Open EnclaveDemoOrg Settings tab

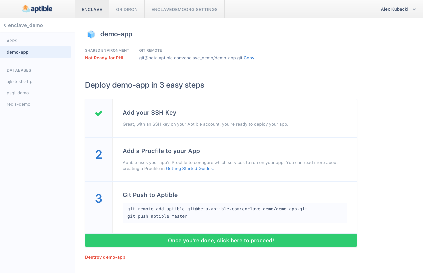[x=184, y=9]
